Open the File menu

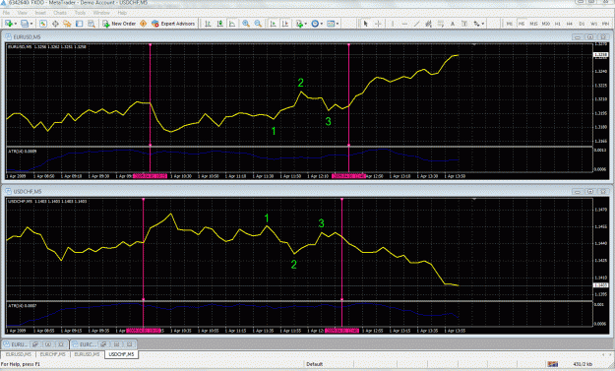coord(6,13)
